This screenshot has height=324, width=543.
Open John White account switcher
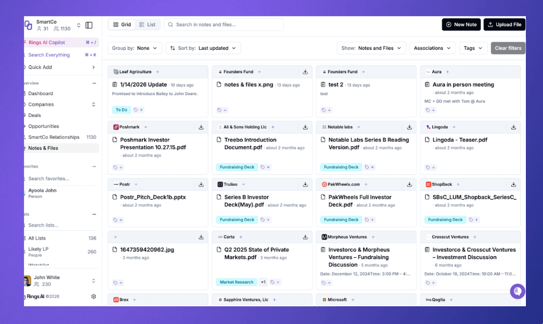coord(94,281)
